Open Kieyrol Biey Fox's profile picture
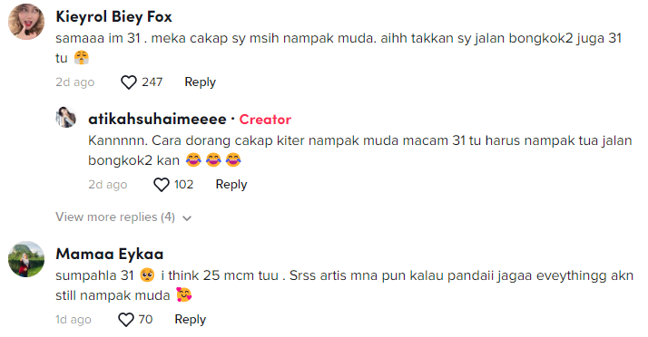Viewport: 648px width, 337px height. point(26,22)
